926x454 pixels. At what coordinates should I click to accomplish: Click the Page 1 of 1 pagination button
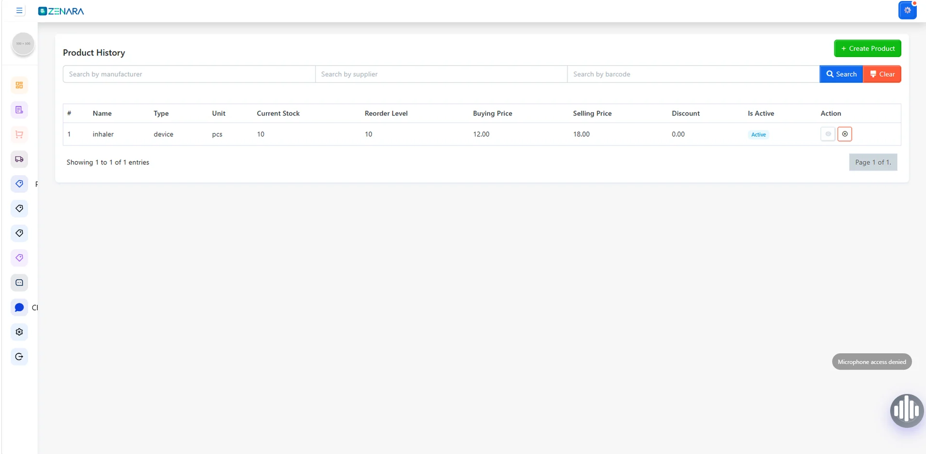pyautogui.click(x=873, y=162)
